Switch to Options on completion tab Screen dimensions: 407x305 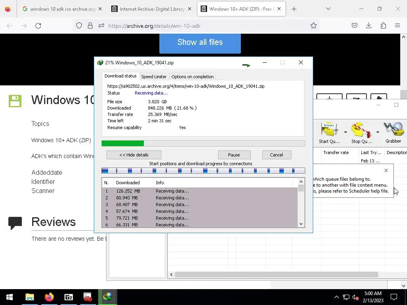click(192, 77)
